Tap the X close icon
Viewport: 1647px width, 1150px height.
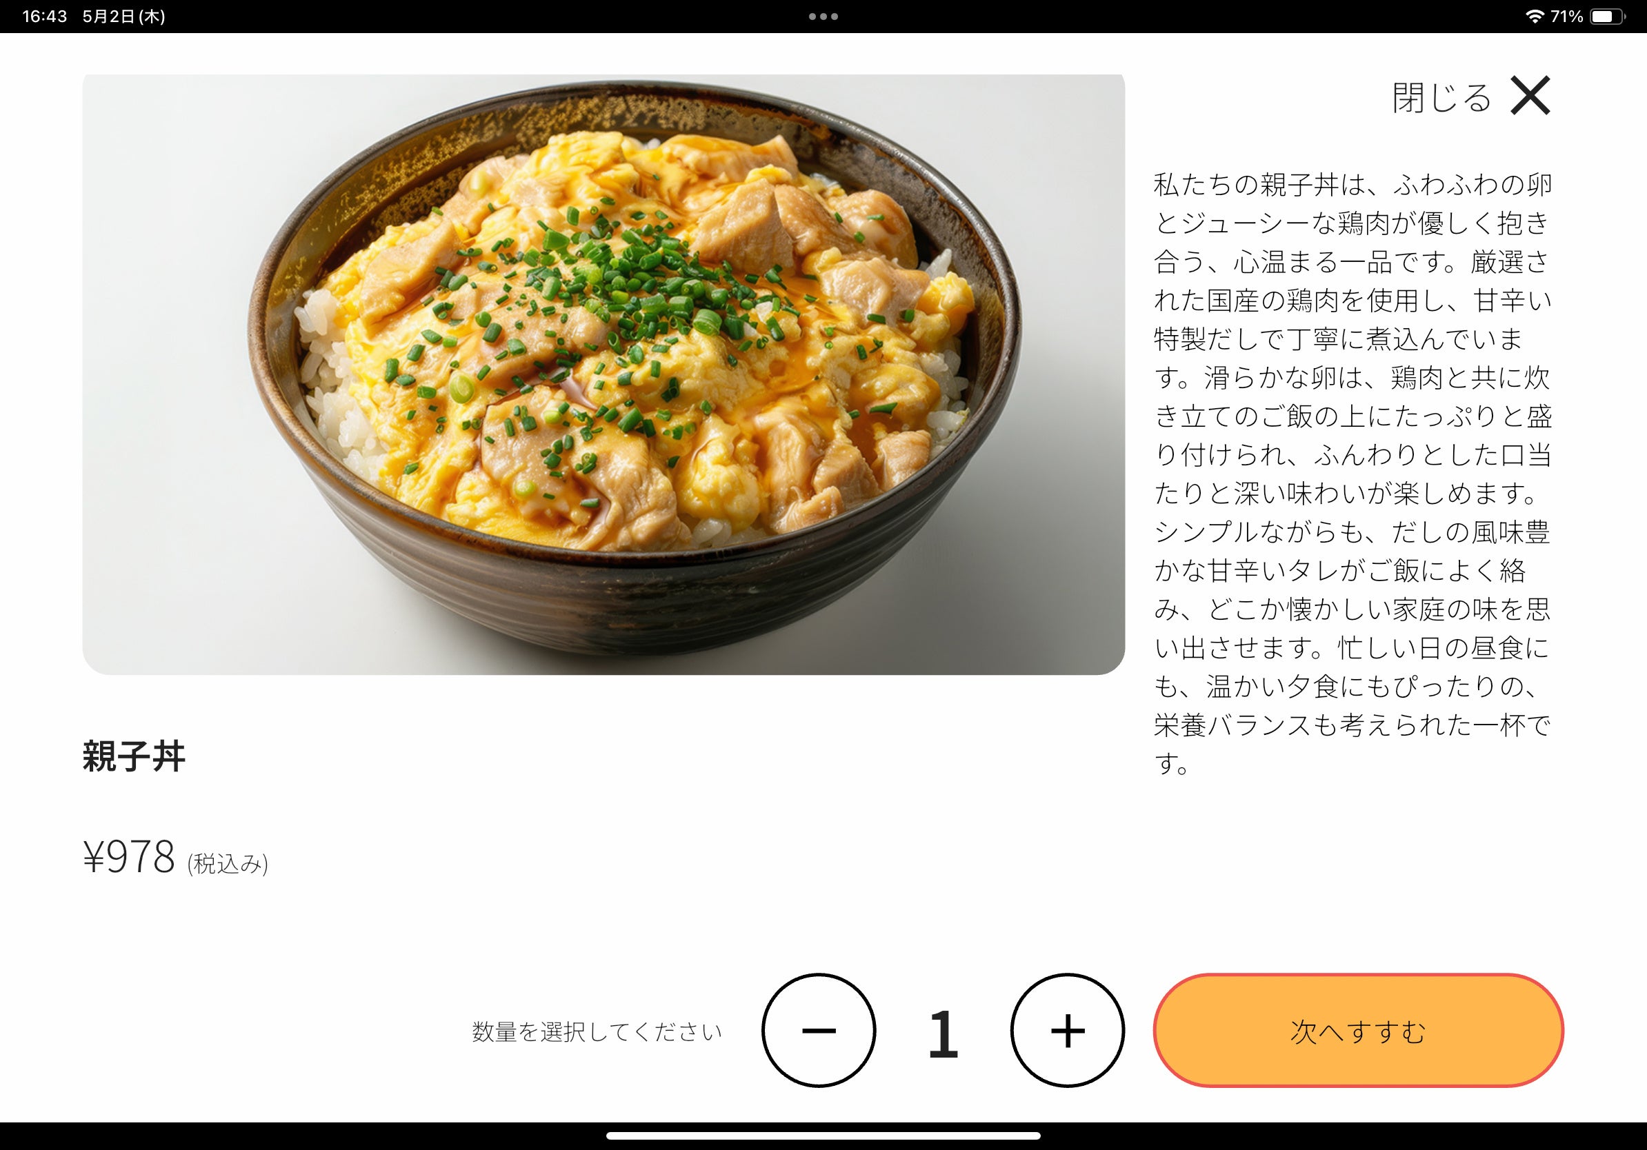click(x=1530, y=95)
